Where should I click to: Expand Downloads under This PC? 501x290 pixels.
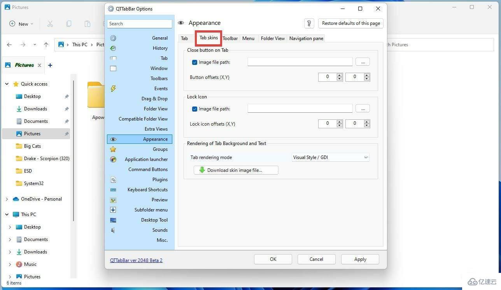(x=10, y=252)
